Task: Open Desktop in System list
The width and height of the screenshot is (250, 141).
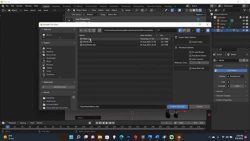Action: tap(50, 52)
